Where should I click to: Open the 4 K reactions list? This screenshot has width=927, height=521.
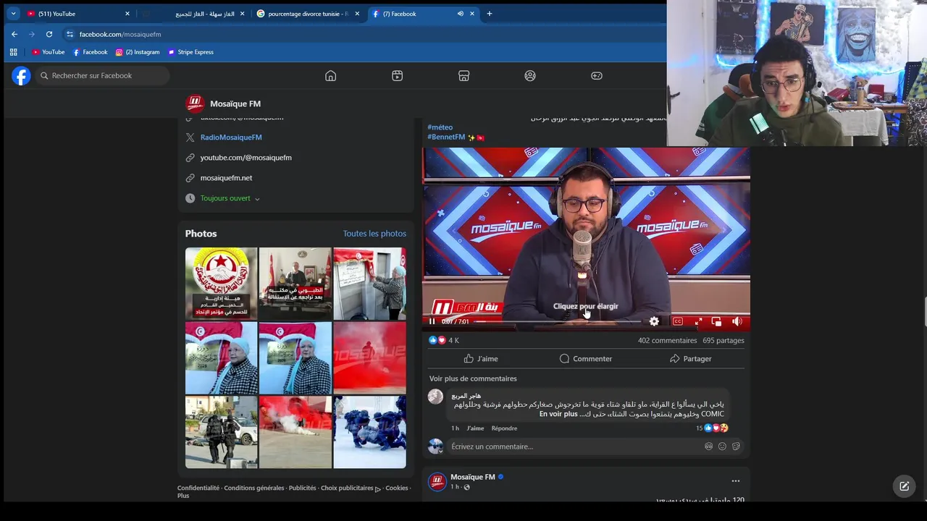[x=444, y=340]
